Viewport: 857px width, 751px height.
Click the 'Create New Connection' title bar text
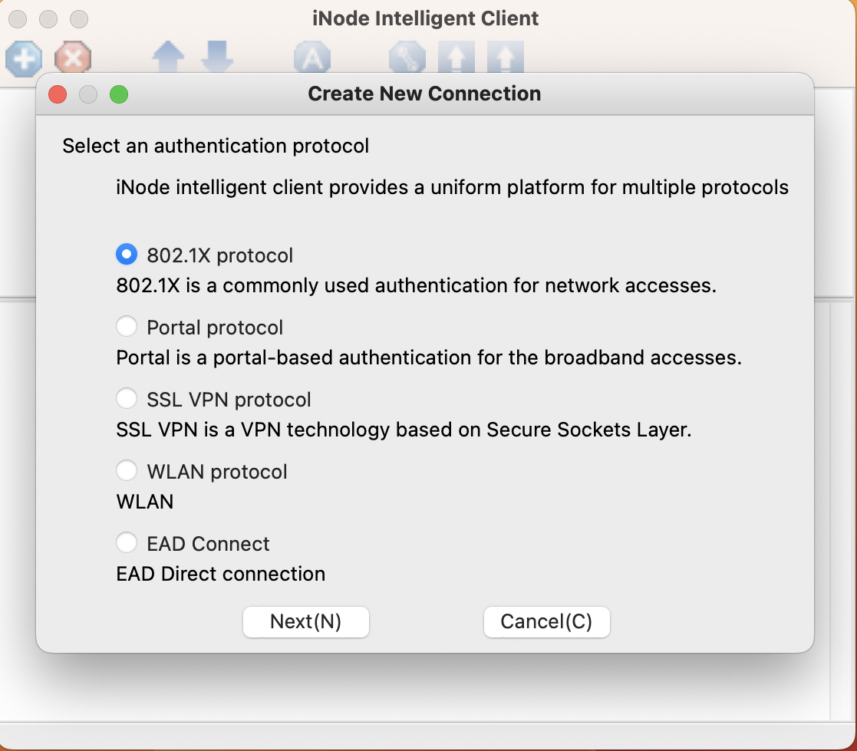(x=425, y=94)
